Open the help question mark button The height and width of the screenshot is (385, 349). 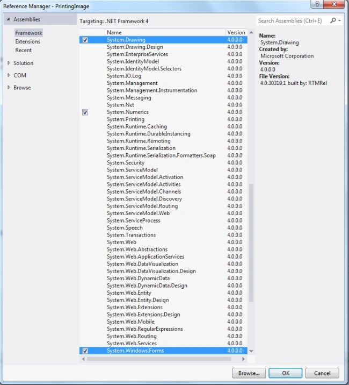[317, 4]
